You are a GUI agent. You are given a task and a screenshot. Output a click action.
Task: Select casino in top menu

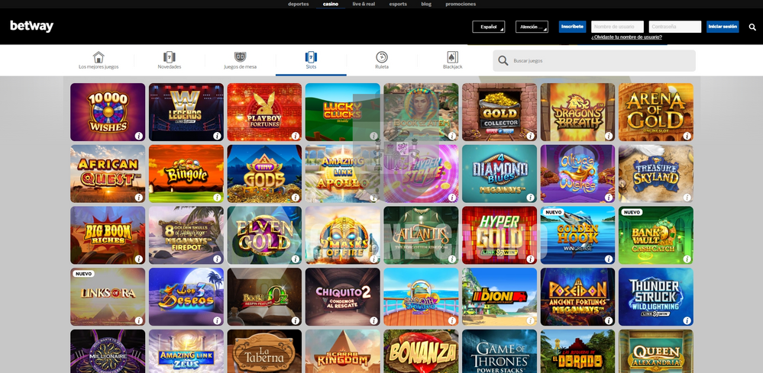(331, 4)
